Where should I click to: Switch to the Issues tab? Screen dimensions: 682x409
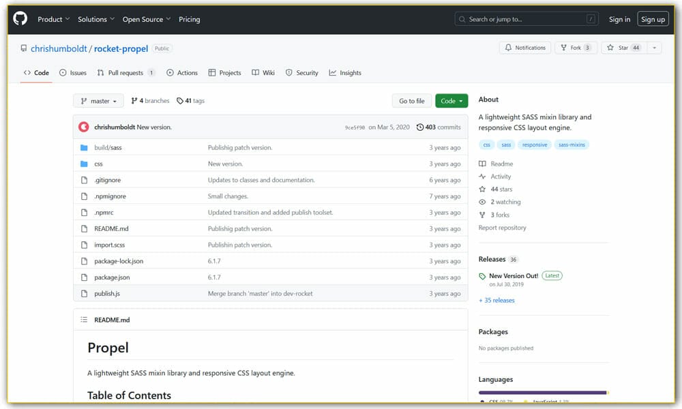73,73
